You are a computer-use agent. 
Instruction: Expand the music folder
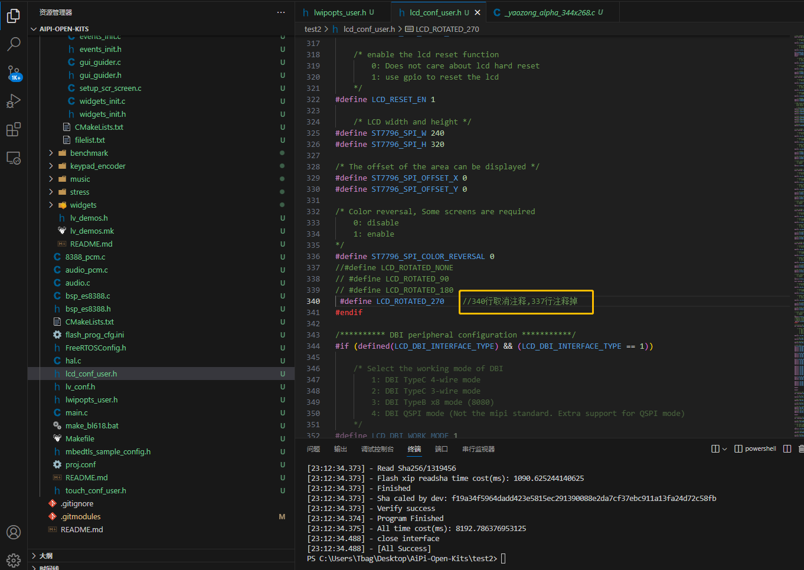(51, 179)
